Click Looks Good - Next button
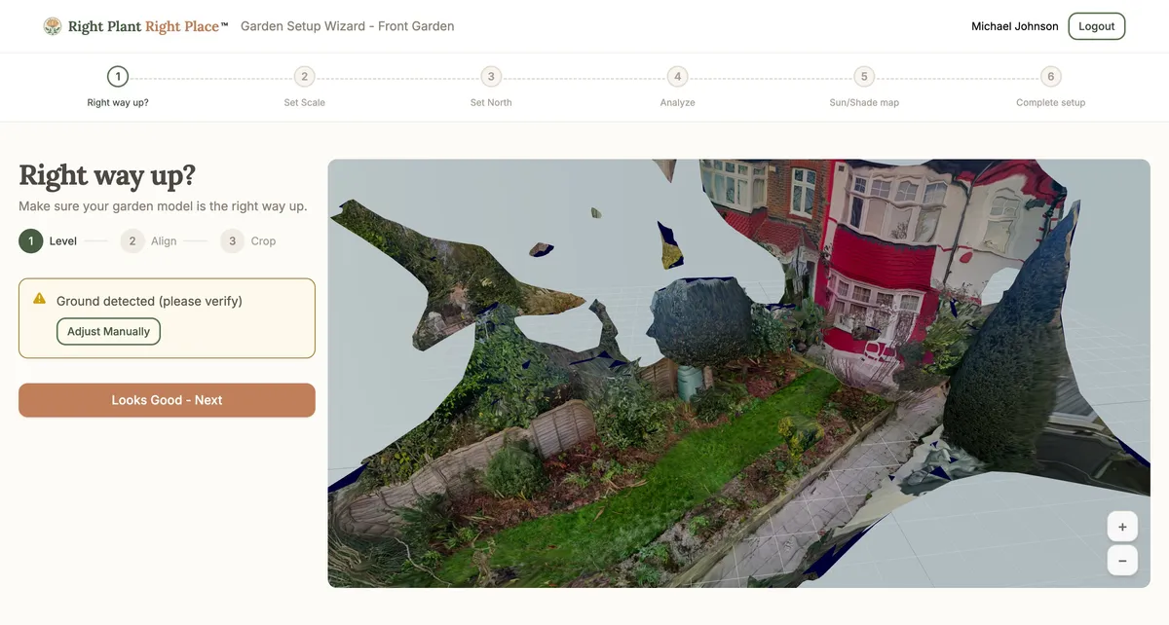 tap(167, 400)
